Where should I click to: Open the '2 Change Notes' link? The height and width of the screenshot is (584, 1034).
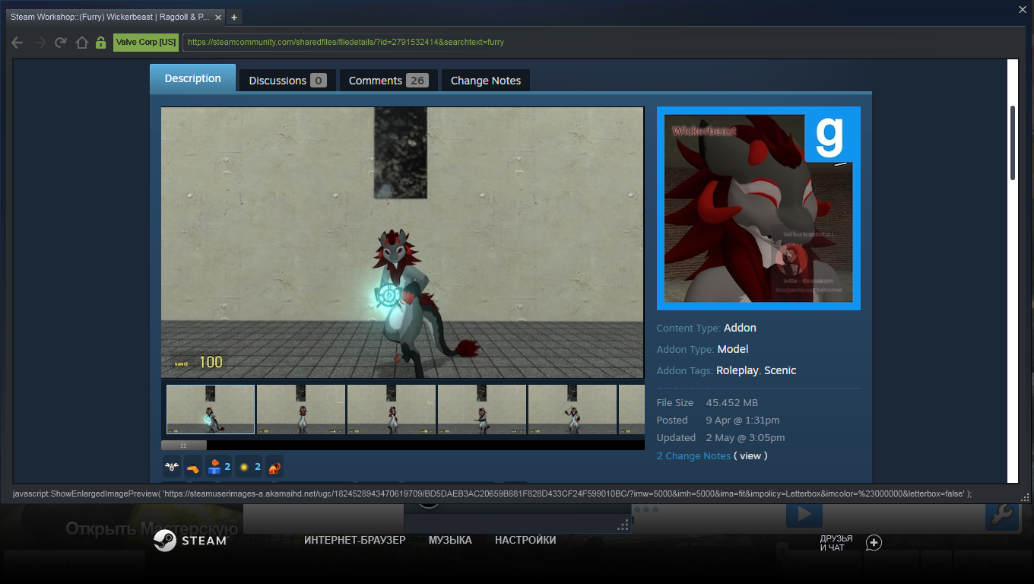[x=693, y=456]
